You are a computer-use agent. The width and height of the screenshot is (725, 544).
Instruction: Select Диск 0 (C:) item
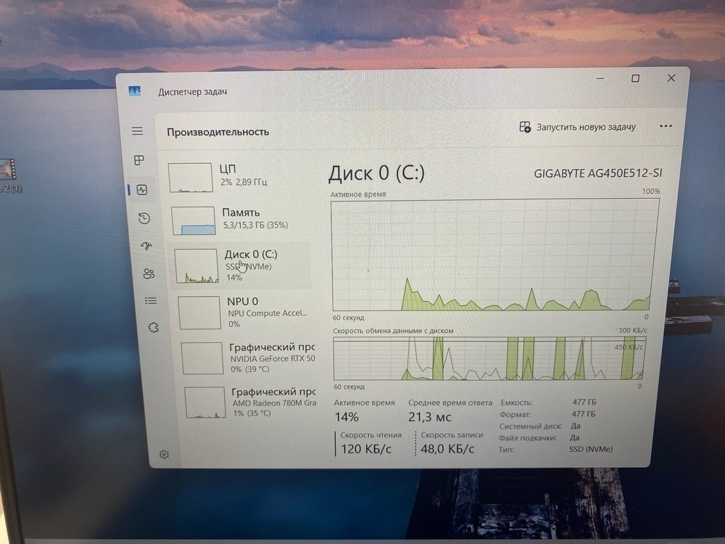tap(241, 265)
